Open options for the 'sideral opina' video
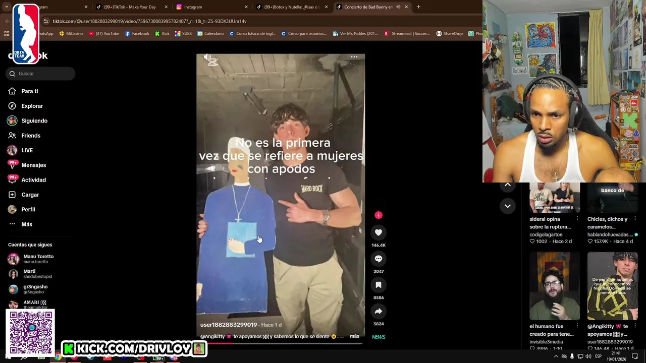 577,219
